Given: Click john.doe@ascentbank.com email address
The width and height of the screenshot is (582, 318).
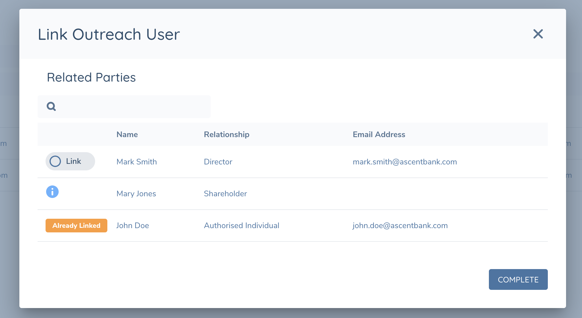Looking at the screenshot, I should (x=400, y=225).
